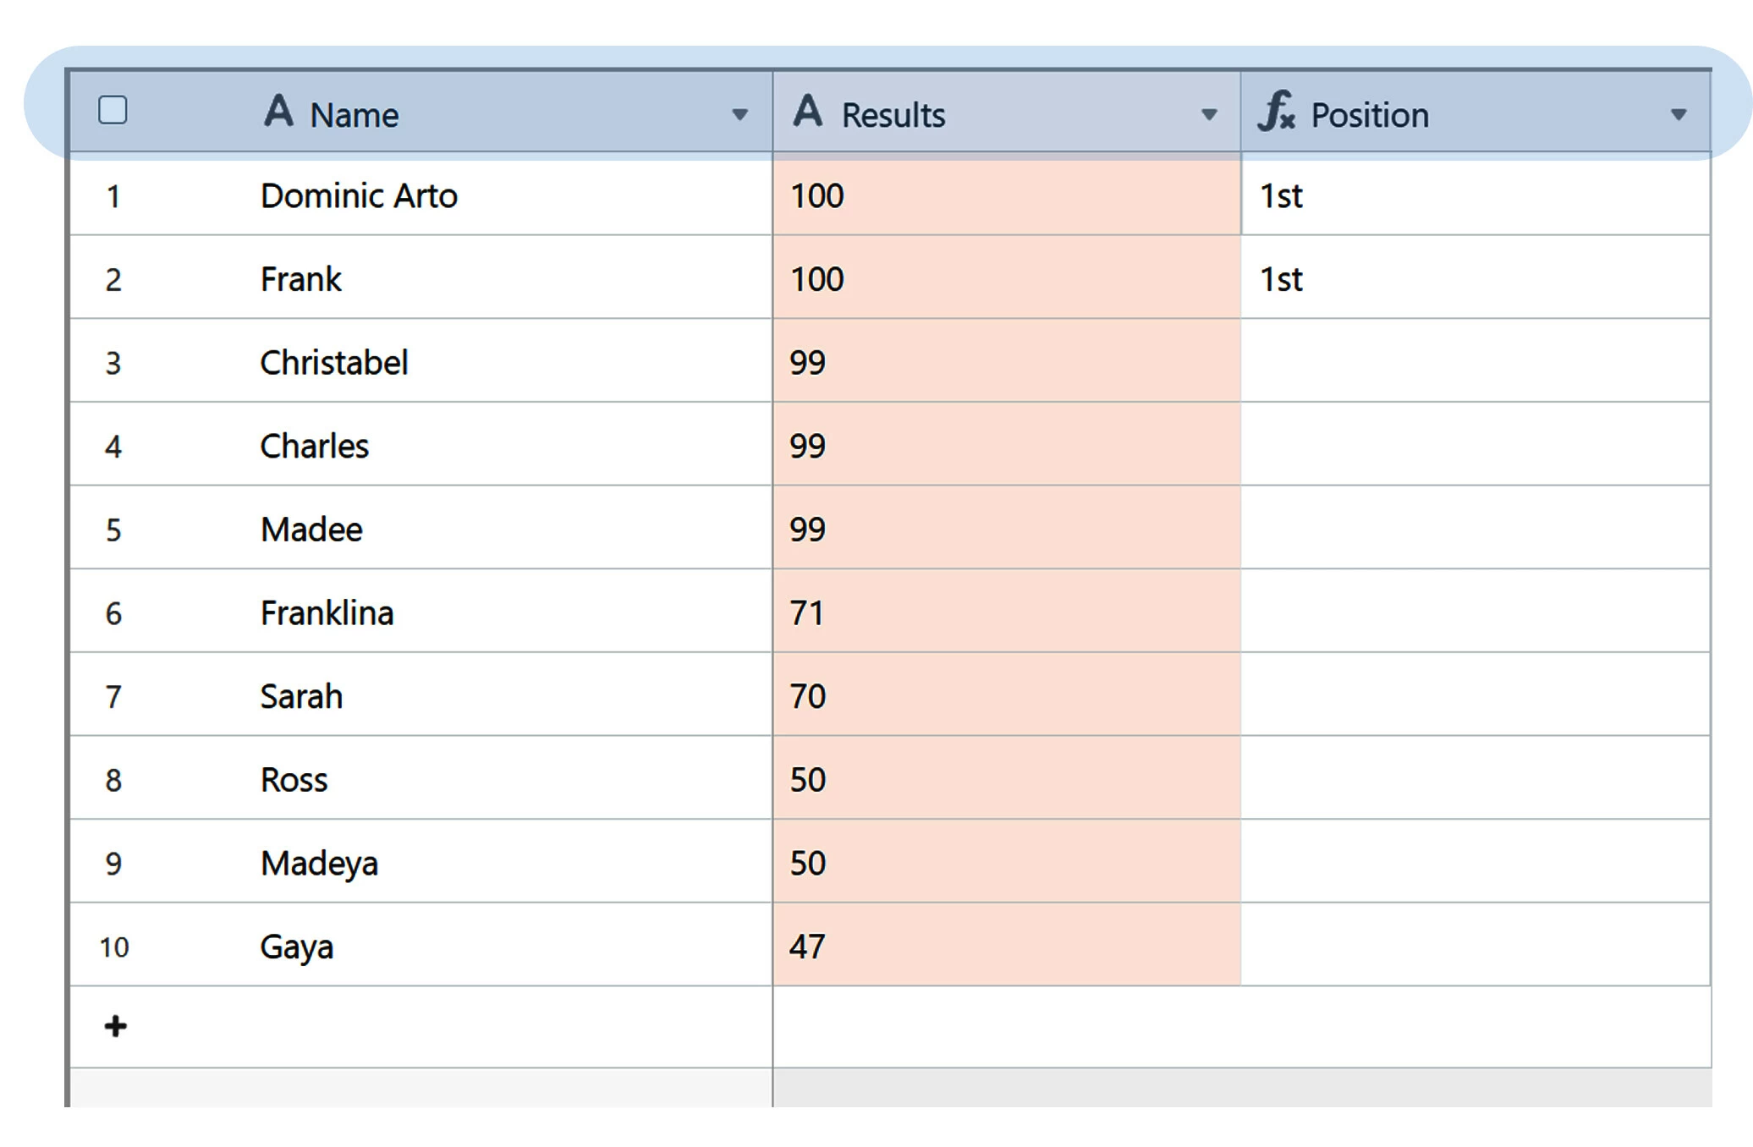The width and height of the screenshot is (1753, 1147).
Task: Click Gaya's result cell showing 47
Action: click(1007, 944)
